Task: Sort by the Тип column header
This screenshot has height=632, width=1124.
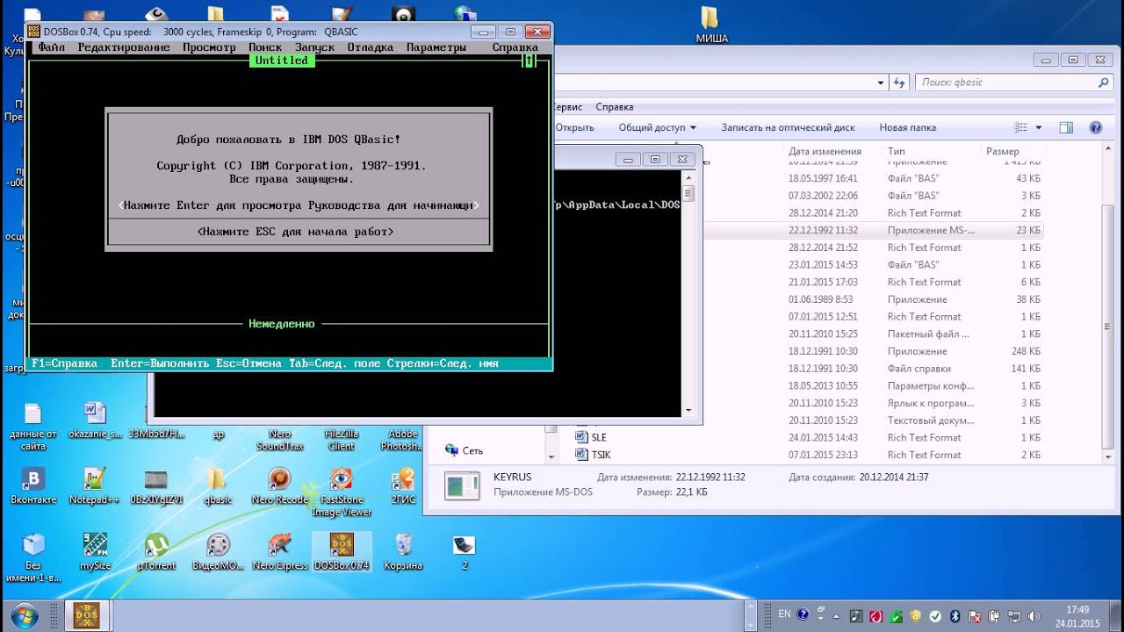Action: (897, 151)
